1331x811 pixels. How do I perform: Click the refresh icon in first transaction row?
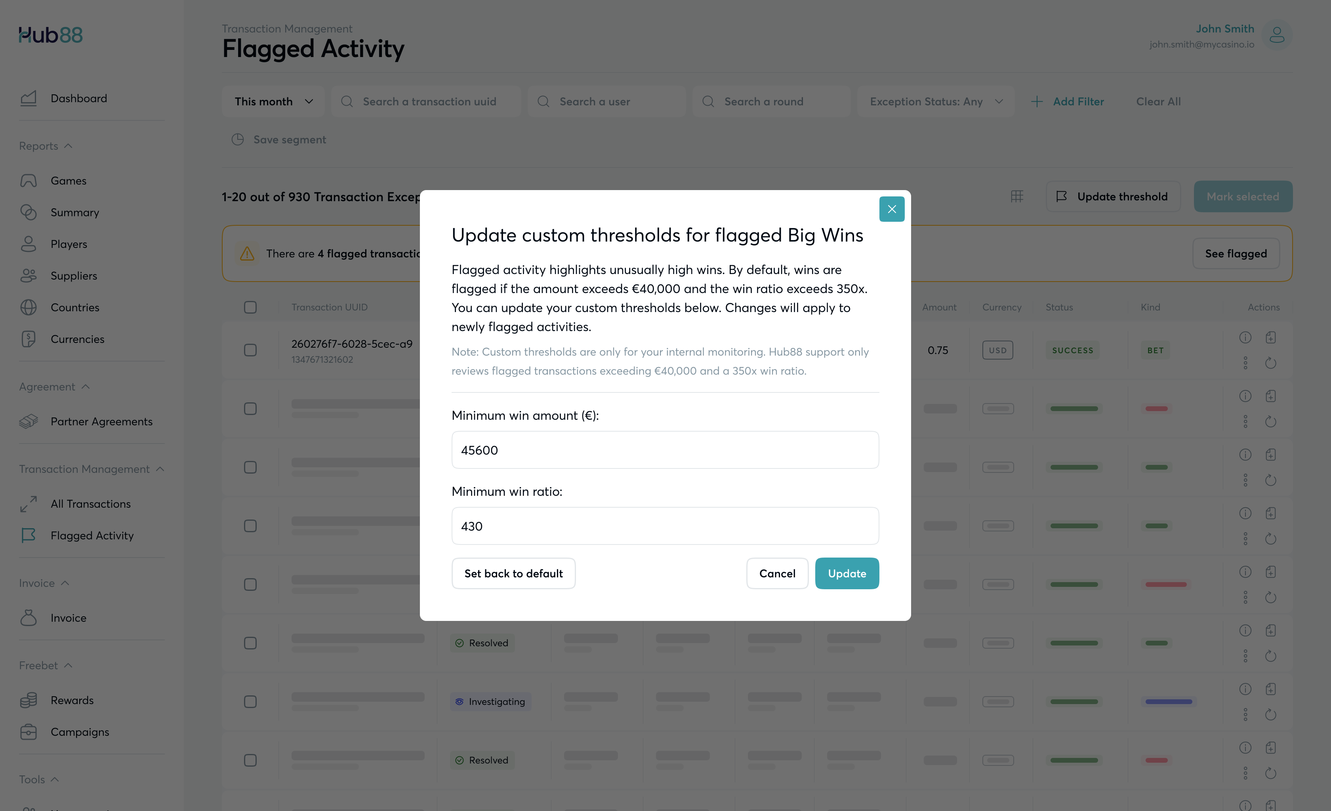tap(1270, 363)
